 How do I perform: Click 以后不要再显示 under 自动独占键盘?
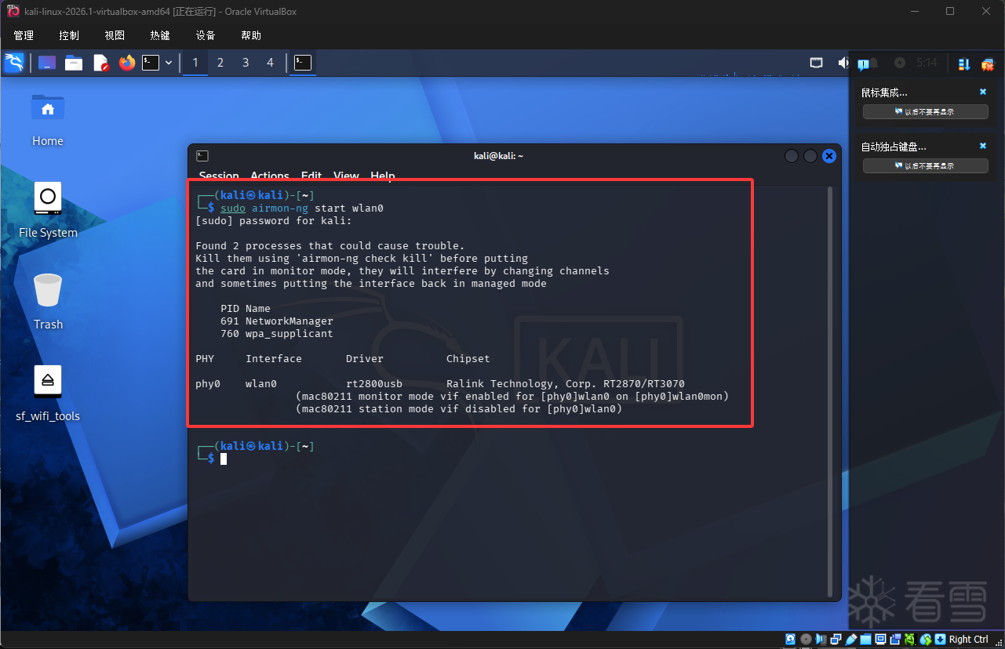click(925, 166)
